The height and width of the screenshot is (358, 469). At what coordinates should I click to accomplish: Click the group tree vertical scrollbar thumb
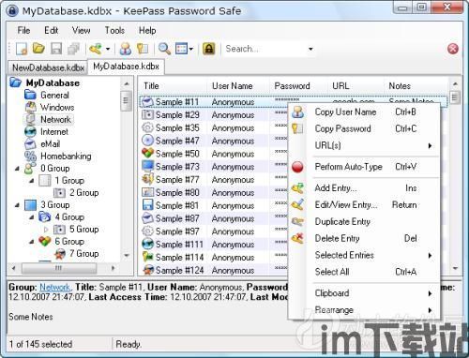[x=126, y=100]
